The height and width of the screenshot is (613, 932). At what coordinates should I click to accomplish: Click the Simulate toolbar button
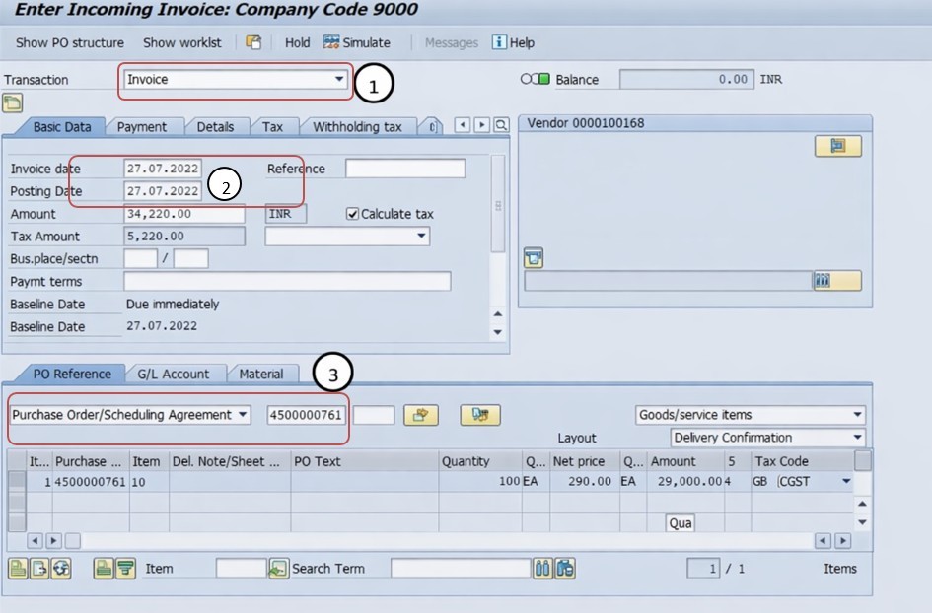coord(356,42)
